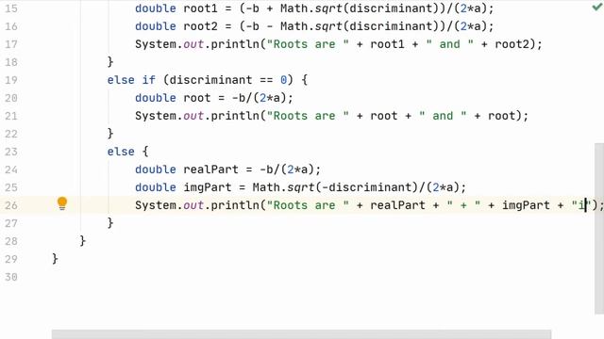Click the 0 literal on line 19
Screen dimensions: 604x339
click(x=283, y=80)
